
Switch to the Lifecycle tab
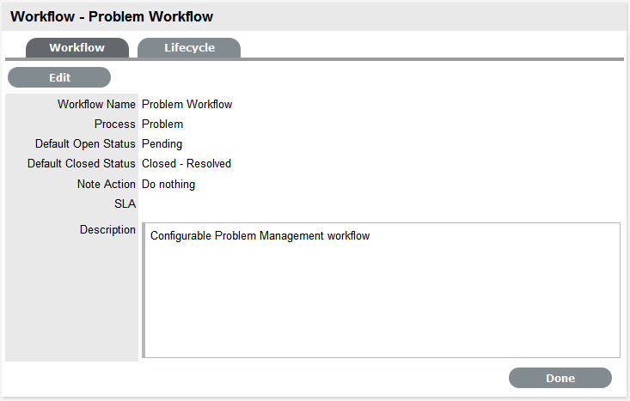coord(189,48)
